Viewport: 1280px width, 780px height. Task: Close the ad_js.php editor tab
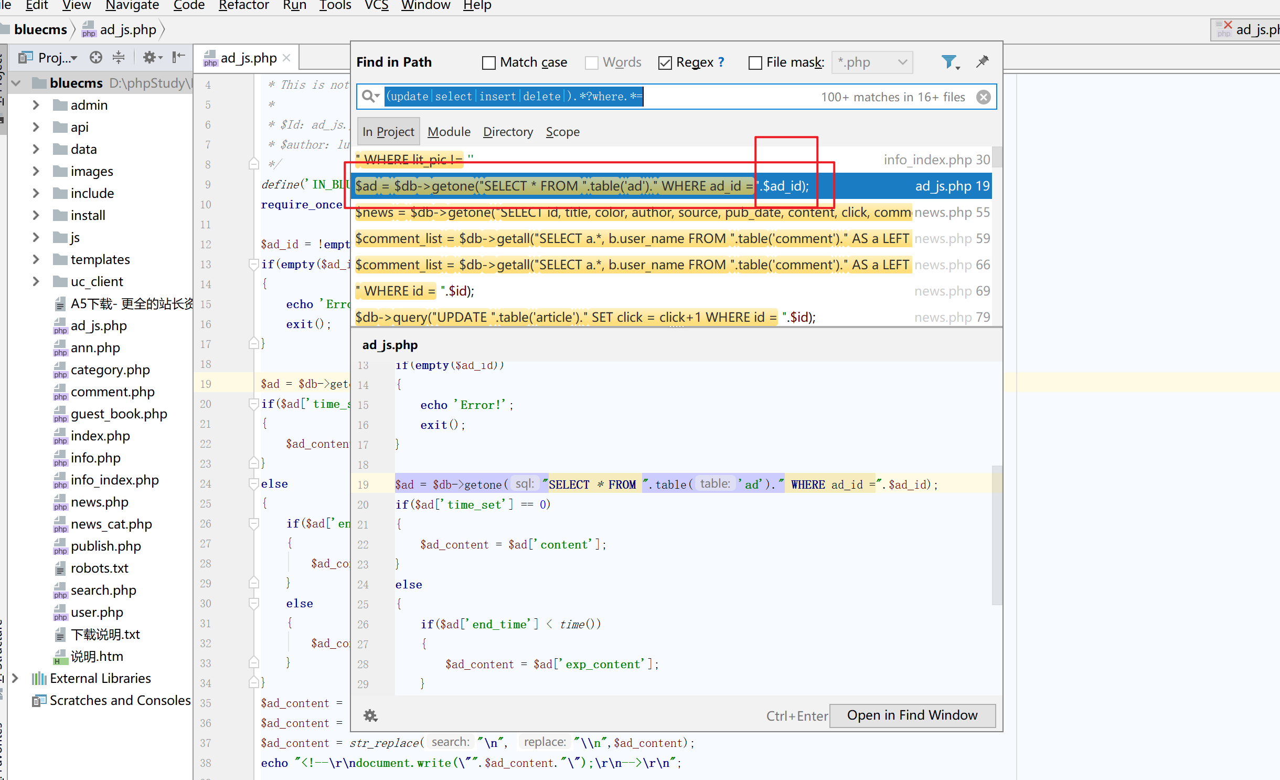point(286,58)
